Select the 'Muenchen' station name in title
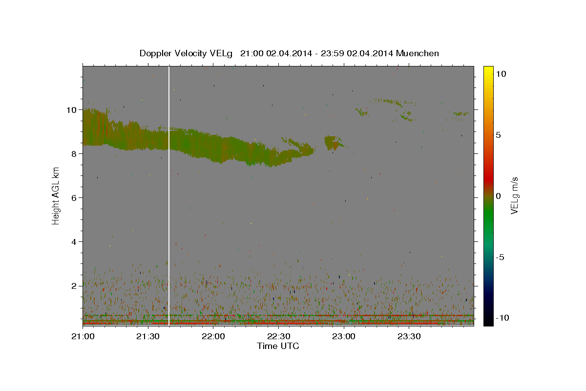 [418, 53]
